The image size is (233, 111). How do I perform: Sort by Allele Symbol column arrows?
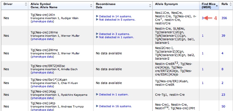coord(91,6)
